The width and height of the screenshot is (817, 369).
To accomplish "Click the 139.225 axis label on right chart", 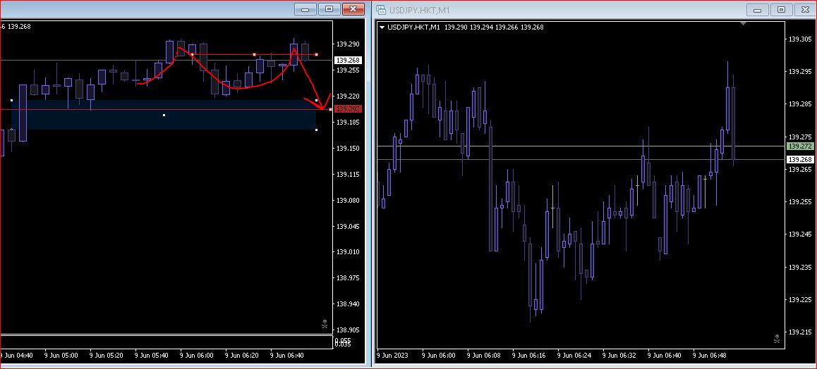I will pos(800,299).
